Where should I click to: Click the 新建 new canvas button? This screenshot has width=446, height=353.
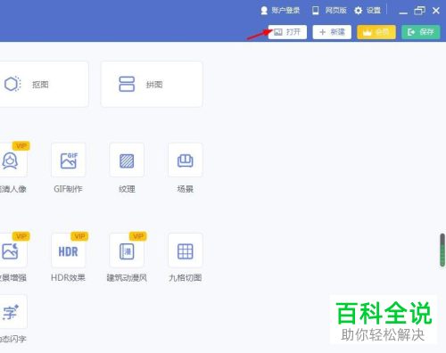[332, 32]
